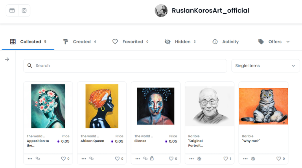Expand the sidebar filter arrow
Screen dimensions: 302x168
(x=7, y=59)
